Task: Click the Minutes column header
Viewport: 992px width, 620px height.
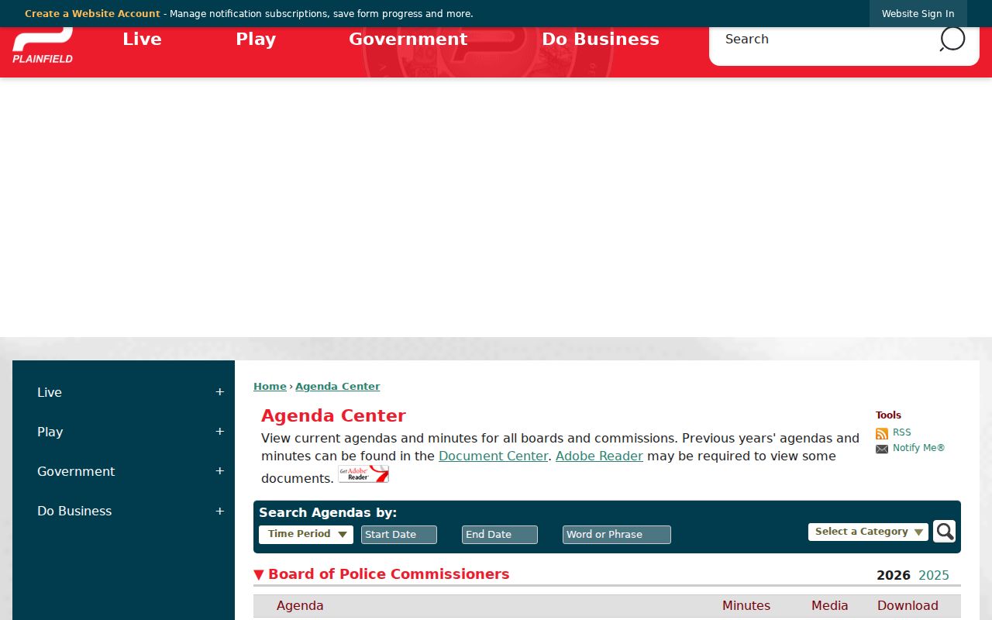Action: [x=746, y=606]
